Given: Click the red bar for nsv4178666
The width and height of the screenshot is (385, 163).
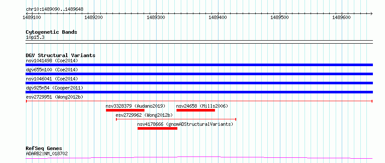Looking at the screenshot, I should [x=157, y=128].
